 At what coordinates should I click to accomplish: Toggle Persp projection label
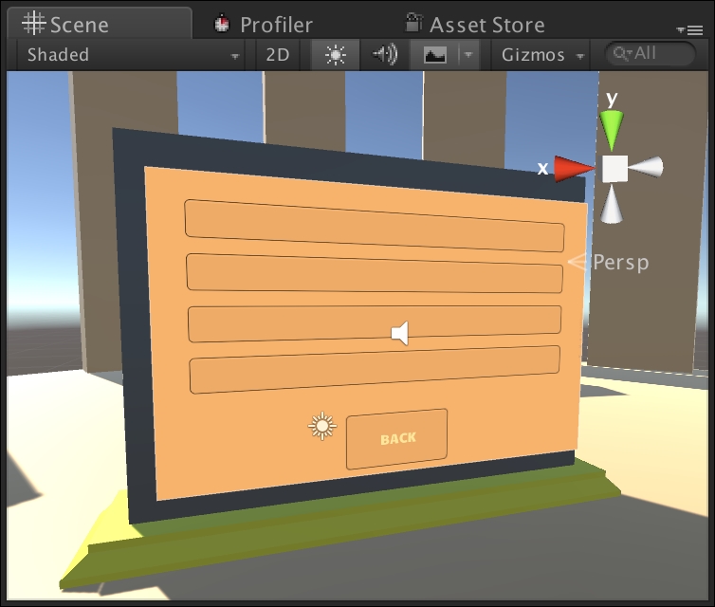pyautogui.click(x=620, y=262)
